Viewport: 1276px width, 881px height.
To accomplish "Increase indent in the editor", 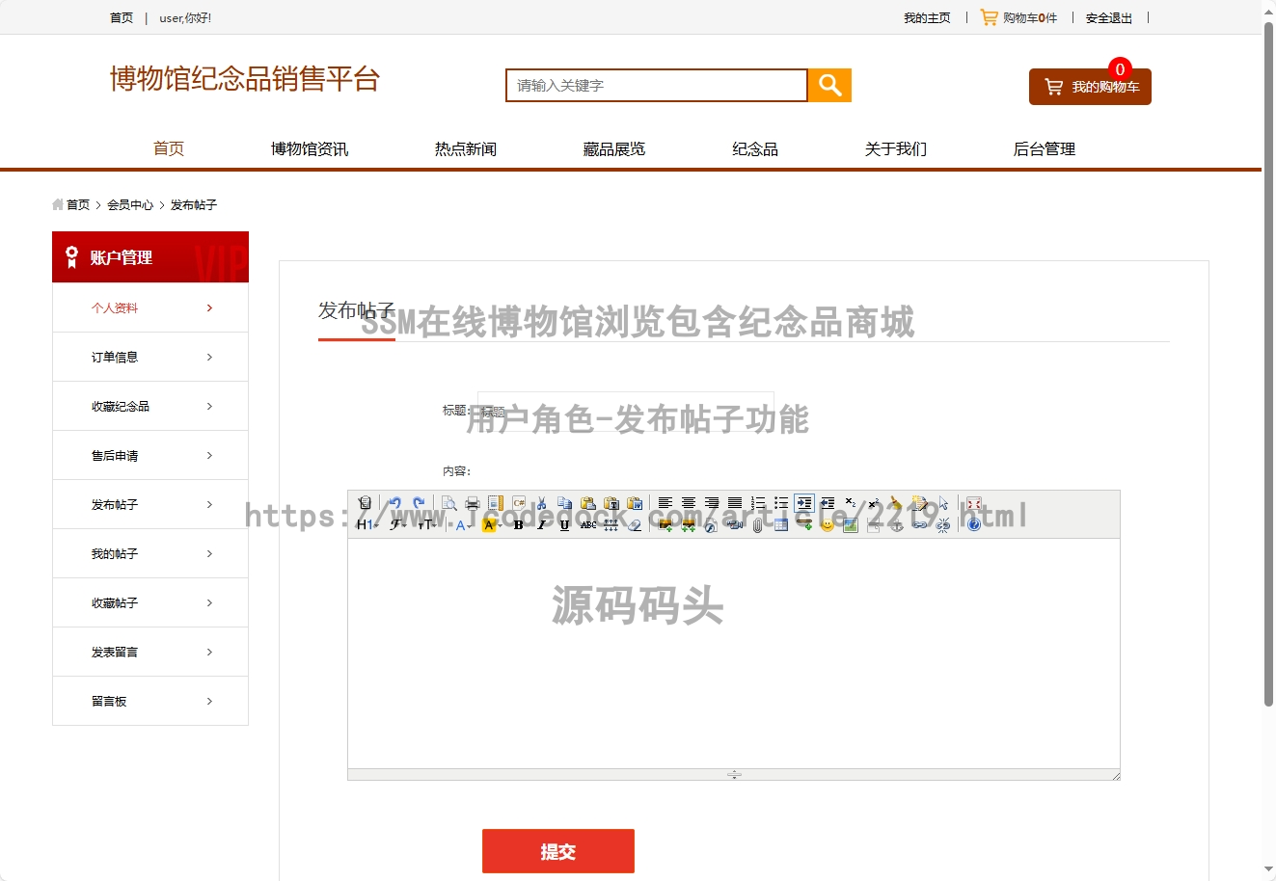I will tap(804, 503).
